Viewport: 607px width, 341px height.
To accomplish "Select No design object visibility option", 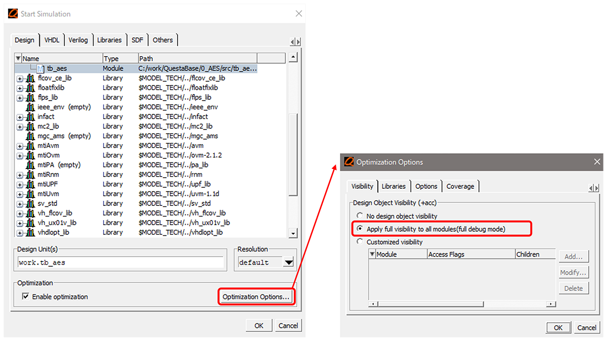I will [x=360, y=216].
